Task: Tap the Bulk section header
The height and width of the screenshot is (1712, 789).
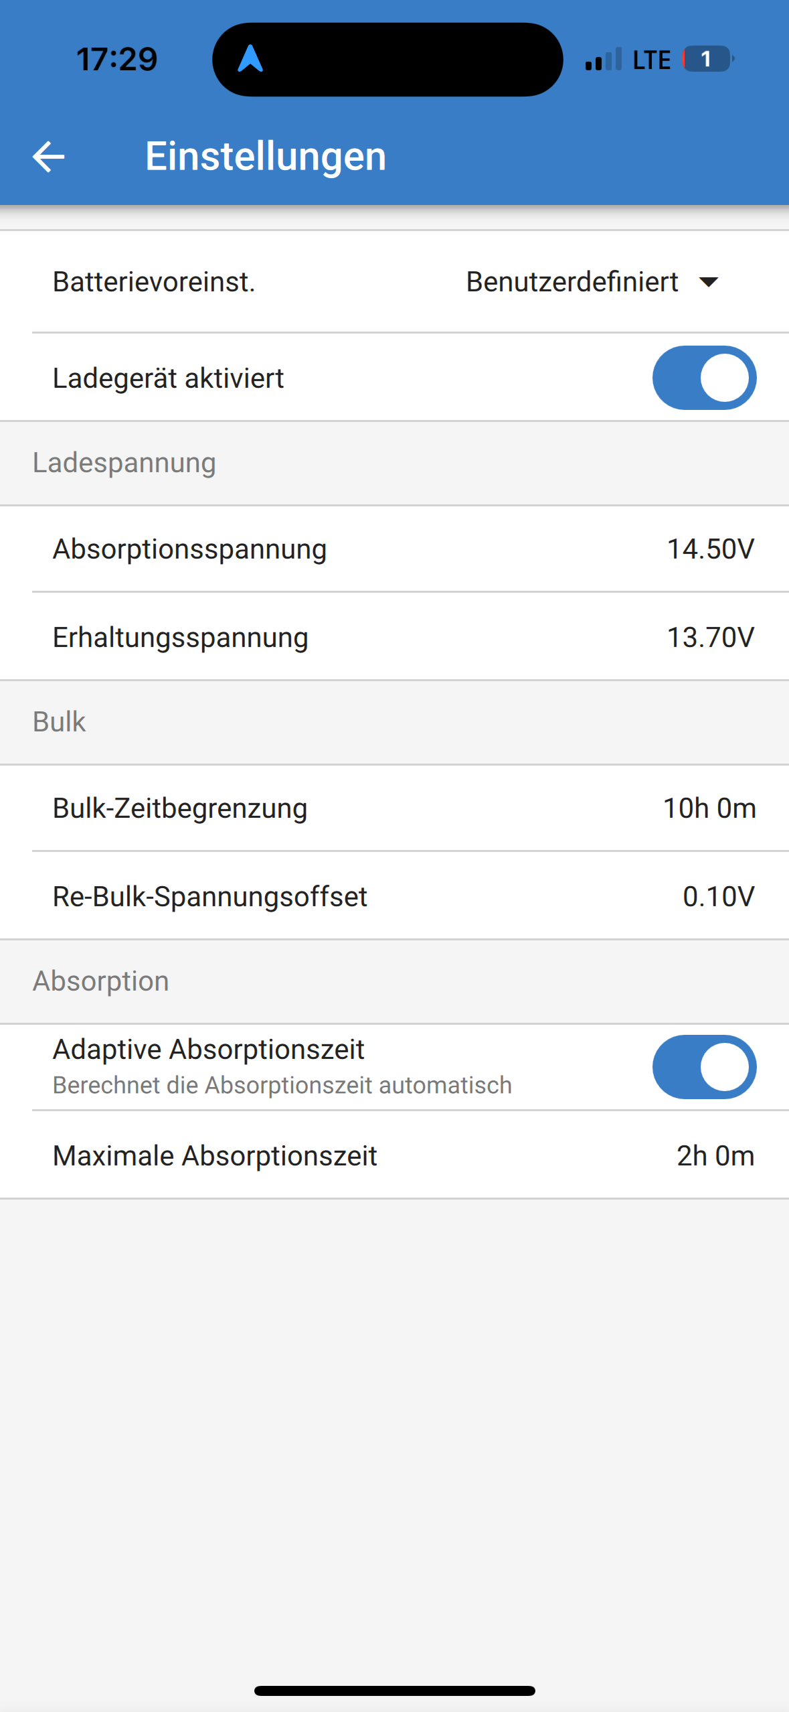Action: click(x=60, y=722)
